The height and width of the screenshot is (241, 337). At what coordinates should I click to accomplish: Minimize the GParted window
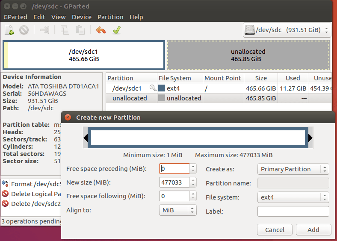[x=15, y=6]
